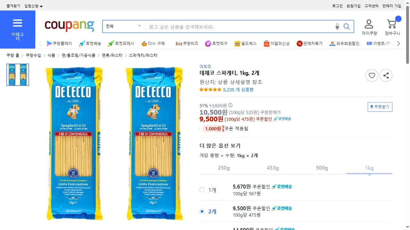This screenshot has height=230, width=410.
Task: Add product to wishlist with heart icon
Action: pyautogui.click(x=372, y=76)
